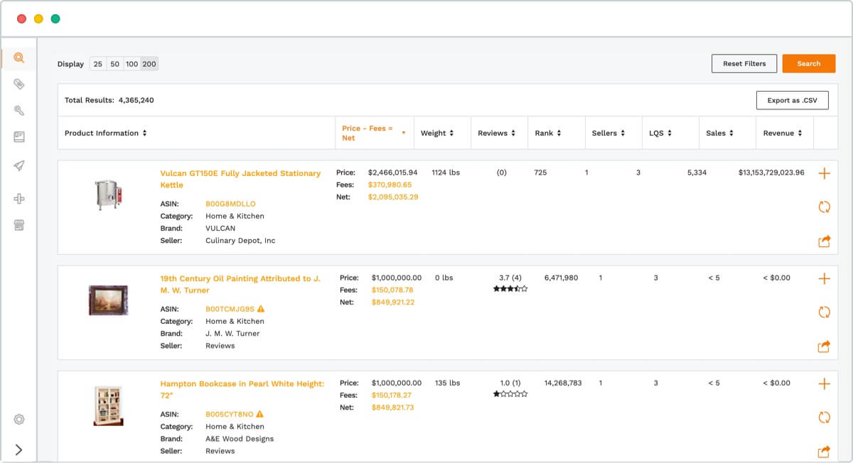Click the plus icon on the Oil Painting row
The image size is (853, 463).
coord(825,278)
